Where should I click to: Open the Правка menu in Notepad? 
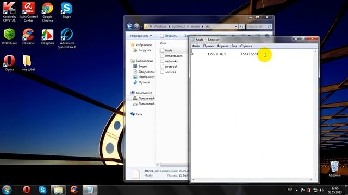(208, 46)
